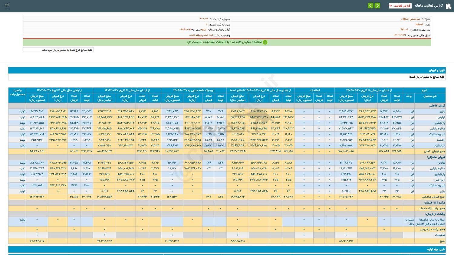The width and height of the screenshot is (454, 255).
Task: Open the گزارش فعالیت report dropdown
Action: click(400, 6)
